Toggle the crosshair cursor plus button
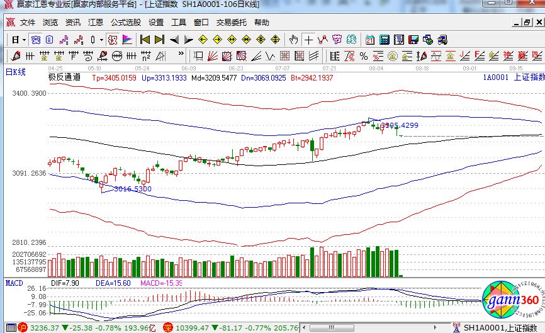Viewport: 545px width, 333px height. point(308,40)
